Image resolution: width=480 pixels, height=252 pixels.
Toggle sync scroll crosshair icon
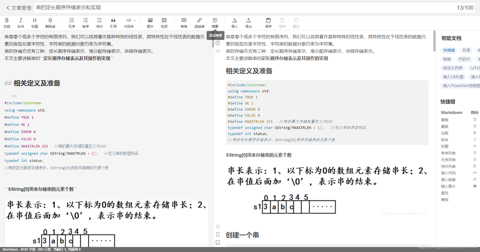point(218,226)
